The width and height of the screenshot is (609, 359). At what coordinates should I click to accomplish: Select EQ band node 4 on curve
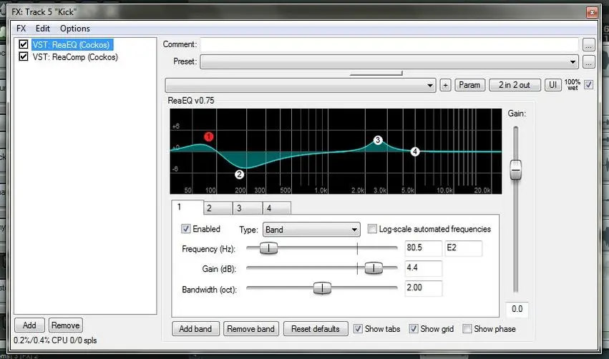(414, 152)
